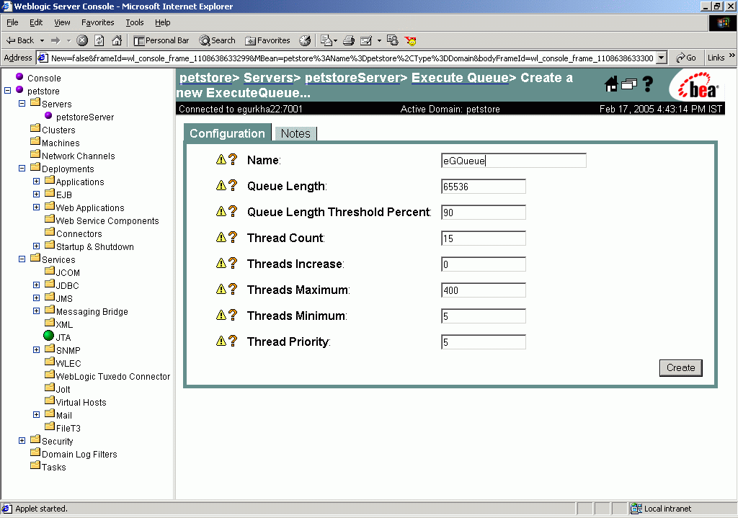738x518 pixels.
Task: Expand the JDBC tree node
Action: pyautogui.click(x=36, y=285)
